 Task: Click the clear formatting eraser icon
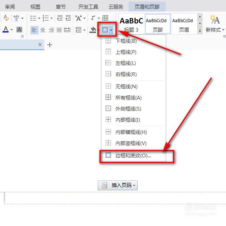[x=6, y=18]
